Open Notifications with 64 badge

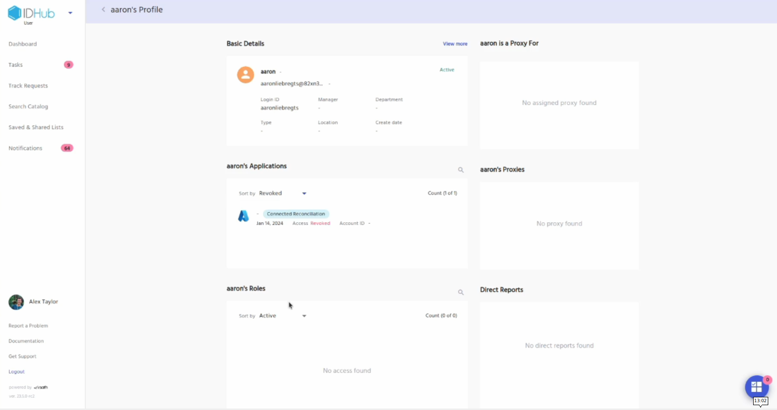tap(25, 148)
